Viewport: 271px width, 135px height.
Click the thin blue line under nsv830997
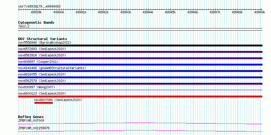pos(140,90)
